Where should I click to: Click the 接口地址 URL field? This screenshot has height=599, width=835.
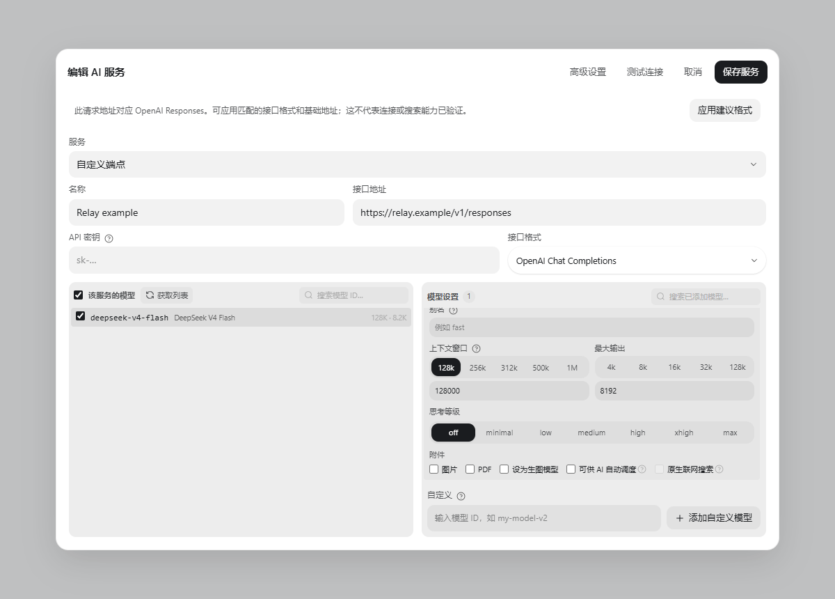coord(559,212)
